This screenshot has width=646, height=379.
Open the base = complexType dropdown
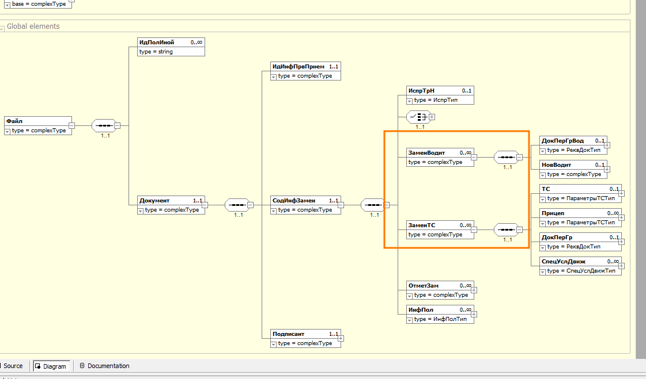(7, 5)
